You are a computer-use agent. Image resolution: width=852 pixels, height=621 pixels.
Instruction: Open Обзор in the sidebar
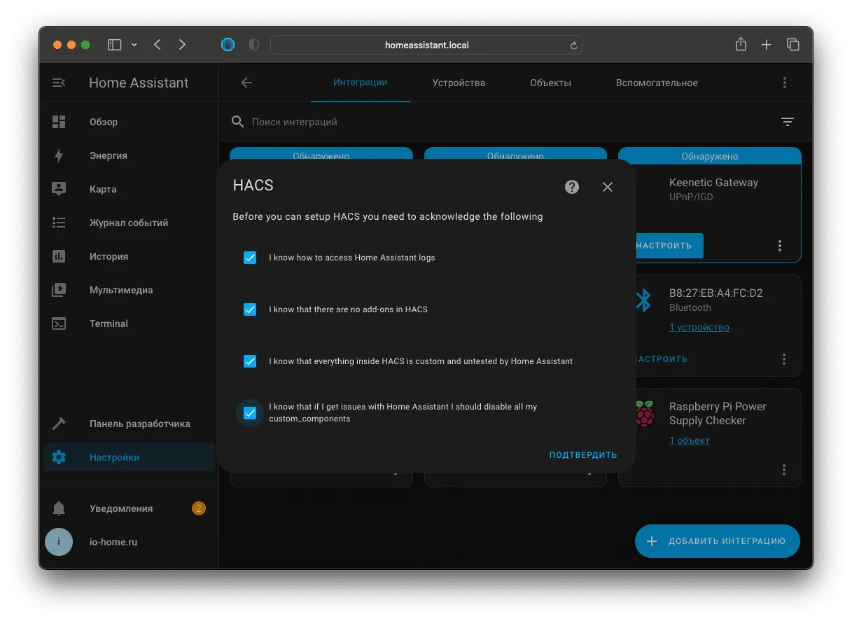129,122
